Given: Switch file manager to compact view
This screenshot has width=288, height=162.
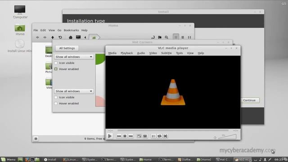Looking at the screenshot, I should tap(189, 37).
